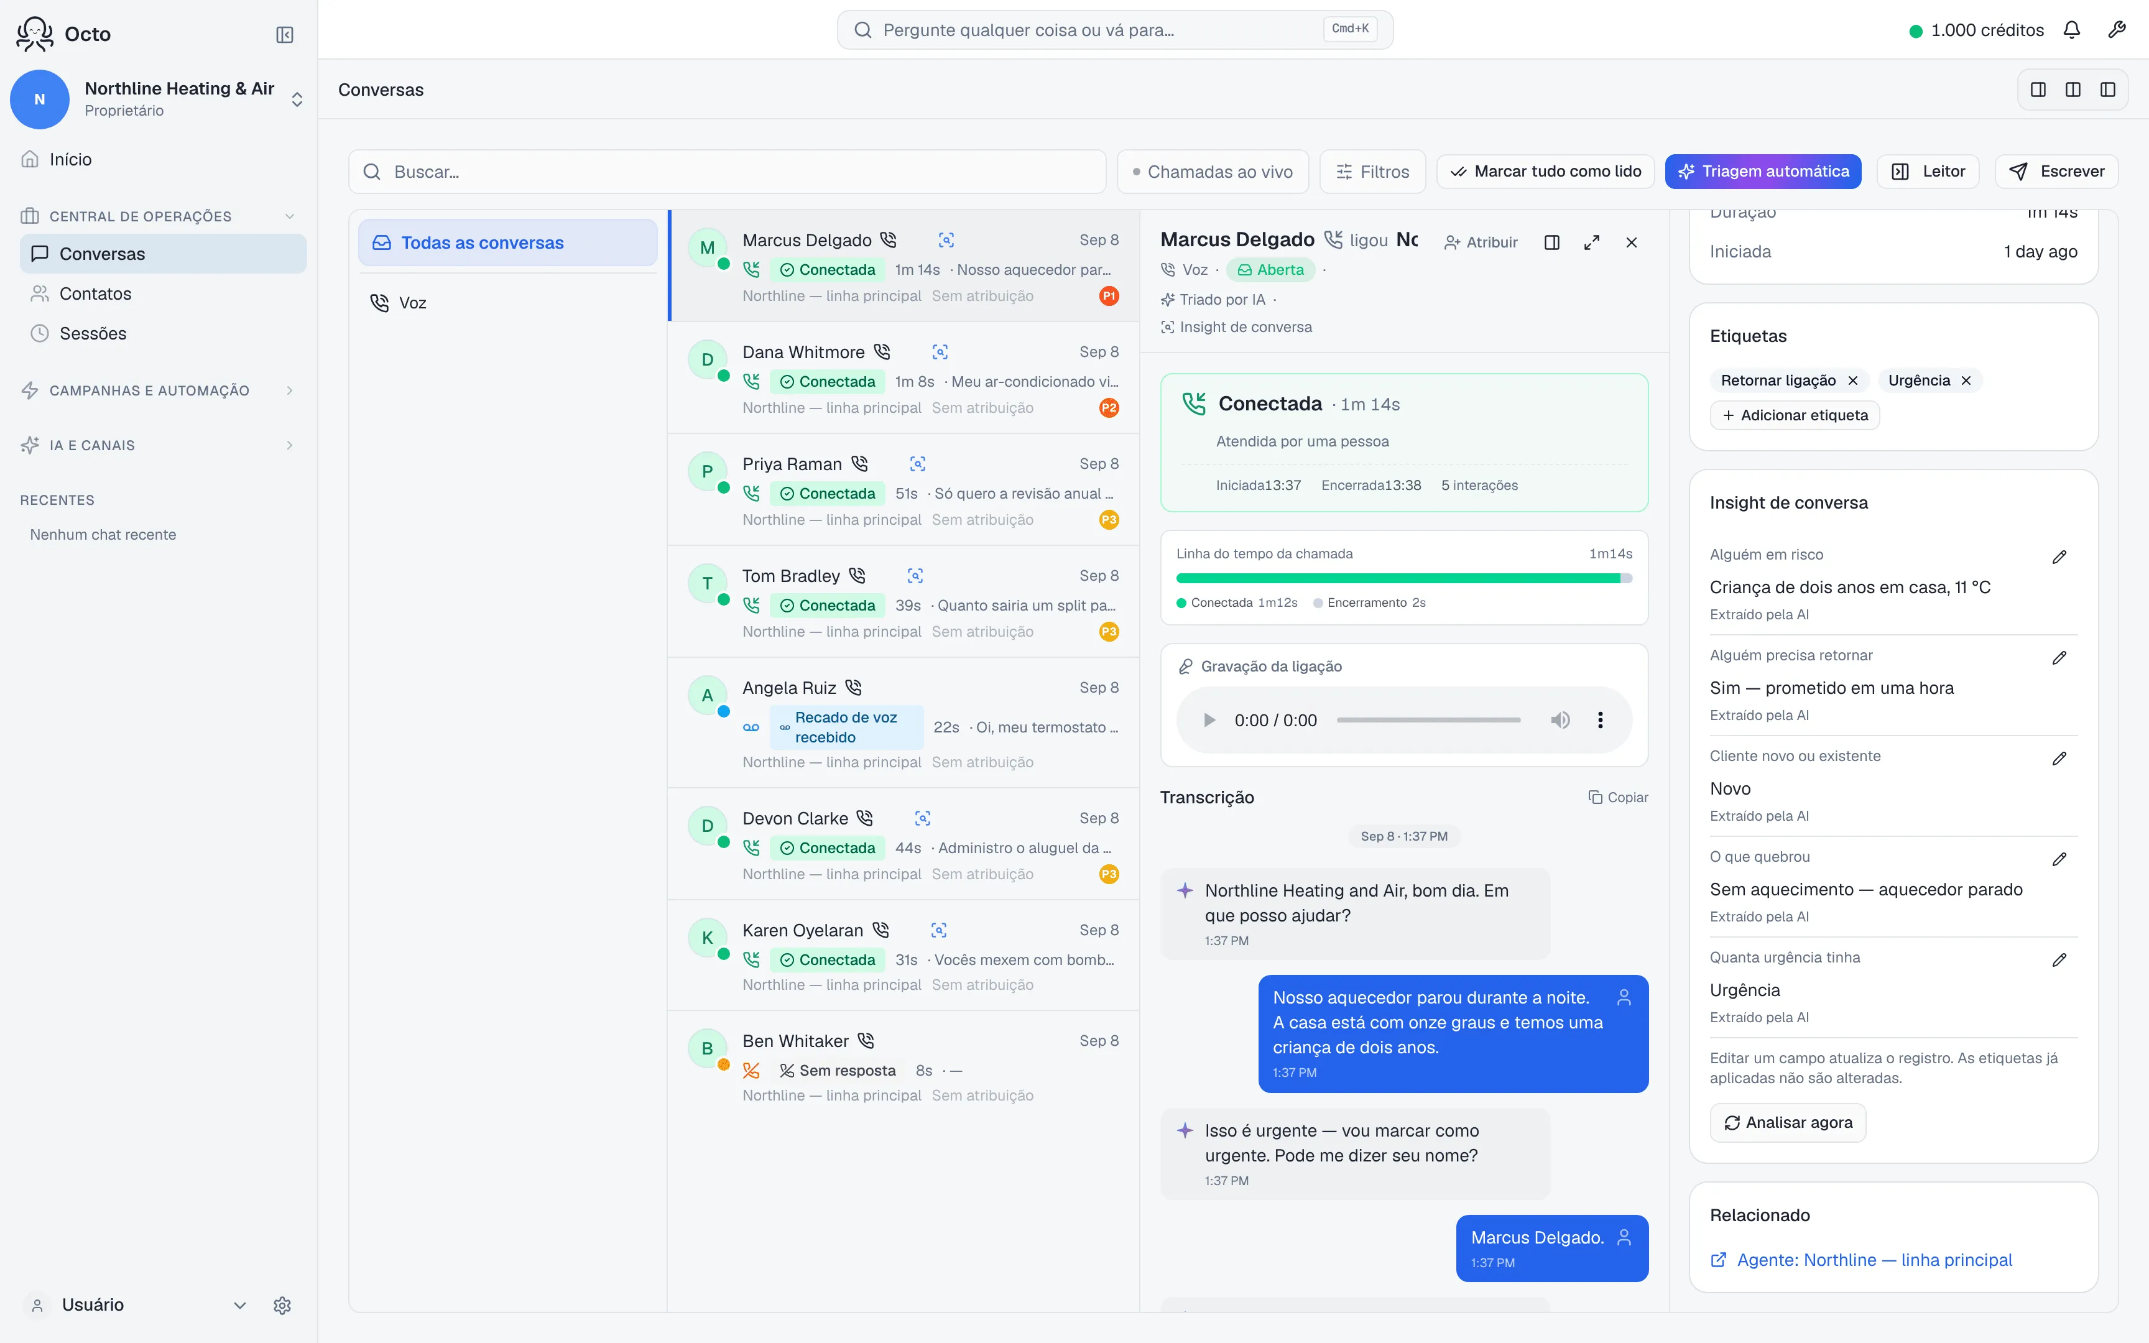The height and width of the screenshot is (1343, 2149).
Task: Open the wrench tools icon
Action: [2117, 30]
